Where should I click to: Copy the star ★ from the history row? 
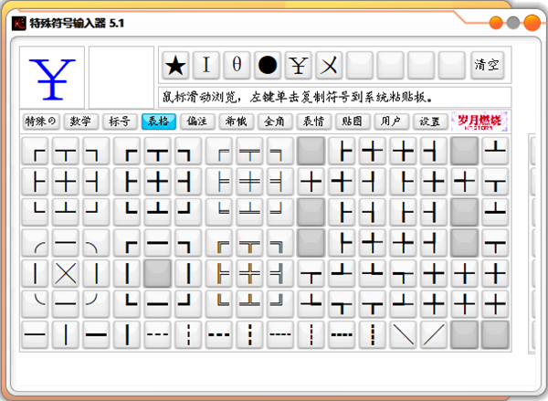pyautogui.click(x=175, y=65)
